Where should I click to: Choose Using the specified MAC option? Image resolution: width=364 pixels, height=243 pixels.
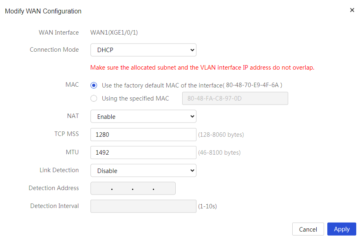click(x=94, y=99)
